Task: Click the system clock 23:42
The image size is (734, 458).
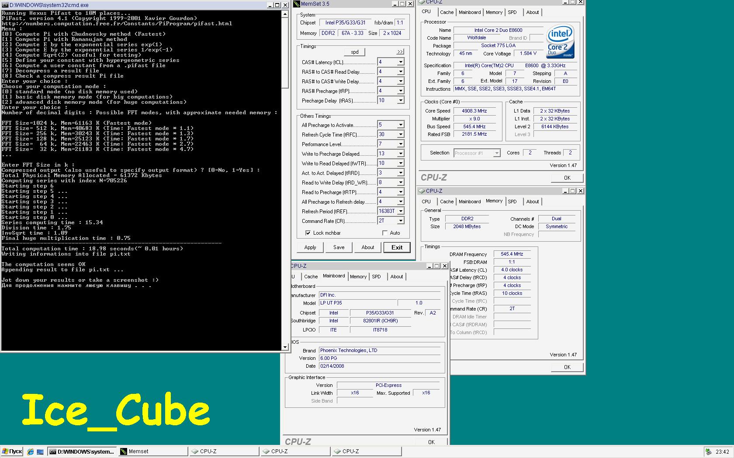Action: pyautogui.click(x=722, y=452)
